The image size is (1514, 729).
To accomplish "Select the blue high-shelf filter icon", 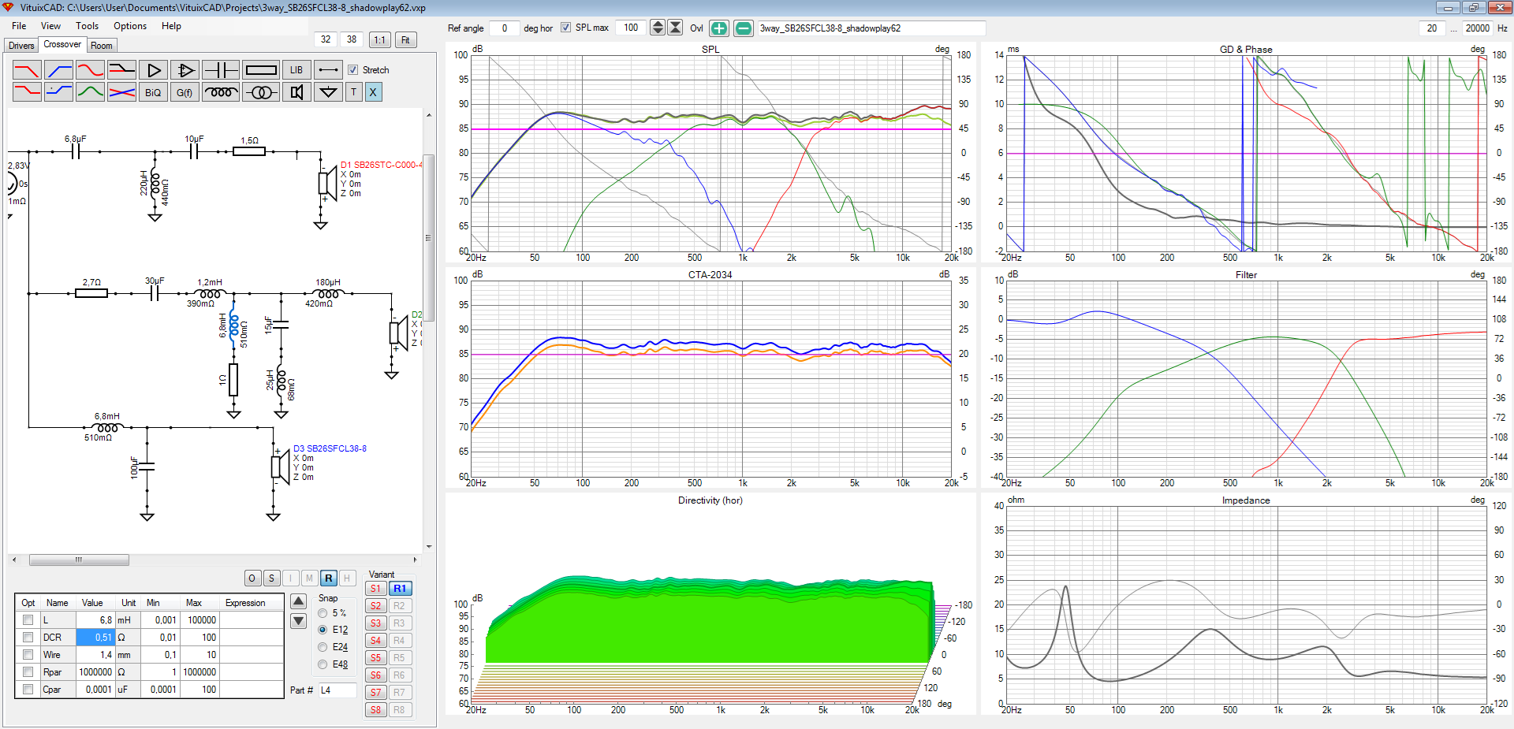I will coord(59,92).
